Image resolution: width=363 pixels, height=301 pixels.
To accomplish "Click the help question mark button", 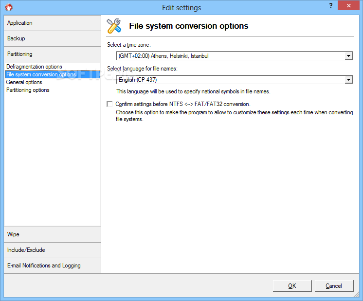I will [x=331, y=5].
